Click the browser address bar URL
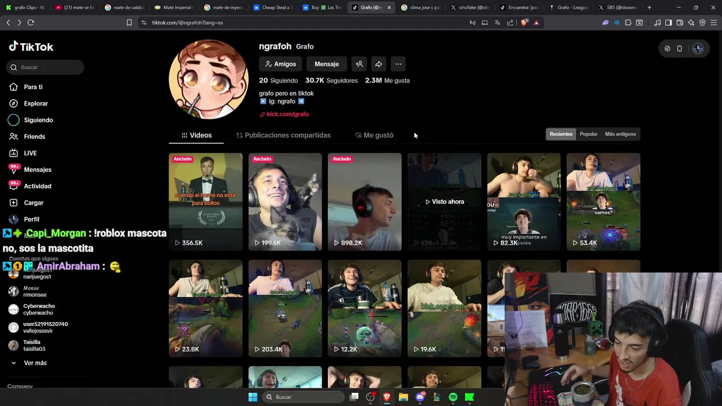722x406 pixels. point(188,23)
